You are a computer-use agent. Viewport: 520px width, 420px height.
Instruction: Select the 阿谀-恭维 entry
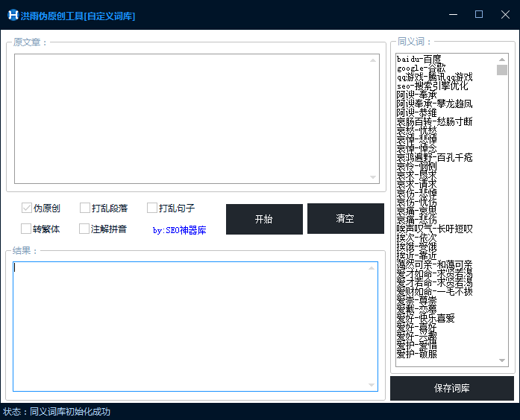(x=416, y=113)
